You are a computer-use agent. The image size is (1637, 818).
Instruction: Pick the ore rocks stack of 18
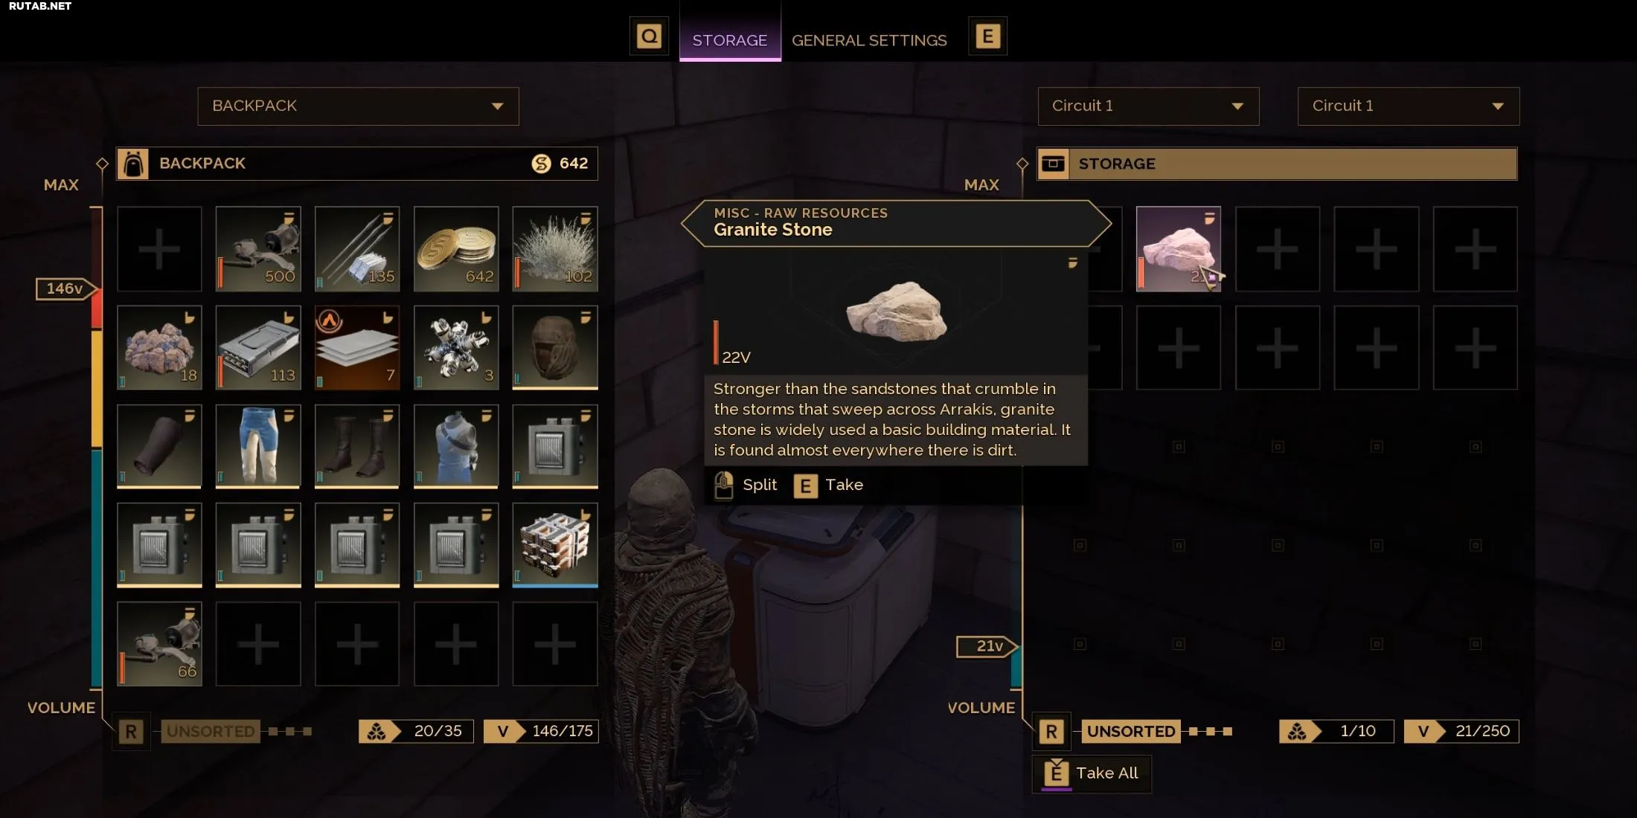pos(159,347)
